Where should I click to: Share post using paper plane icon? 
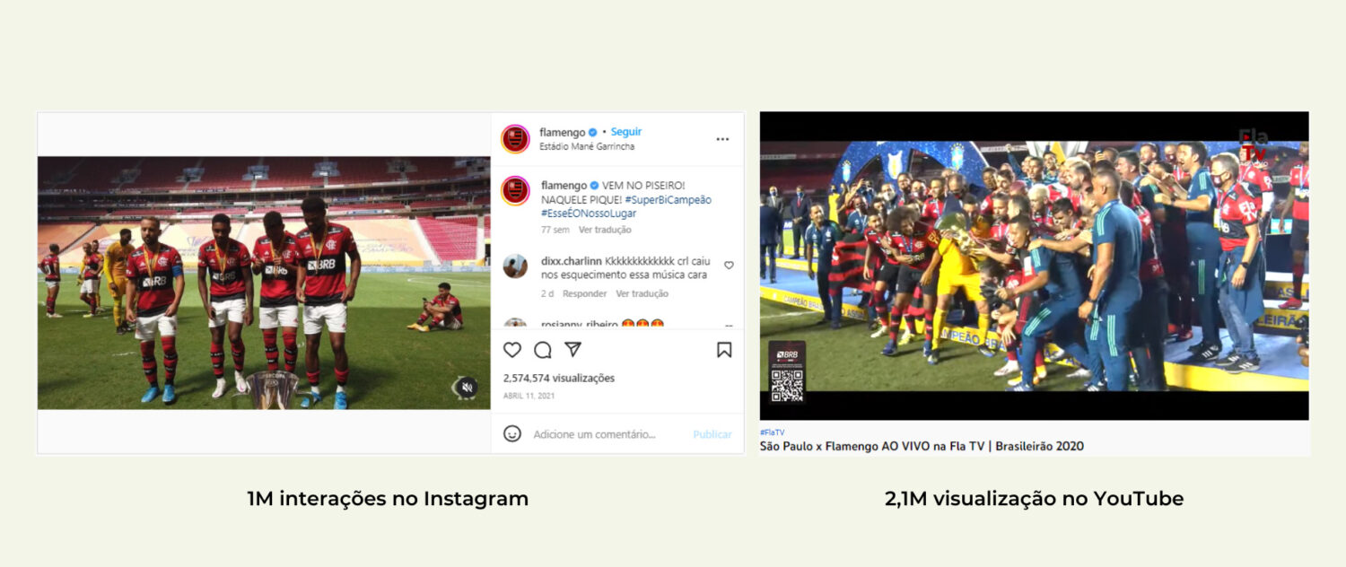coord(572,350)
